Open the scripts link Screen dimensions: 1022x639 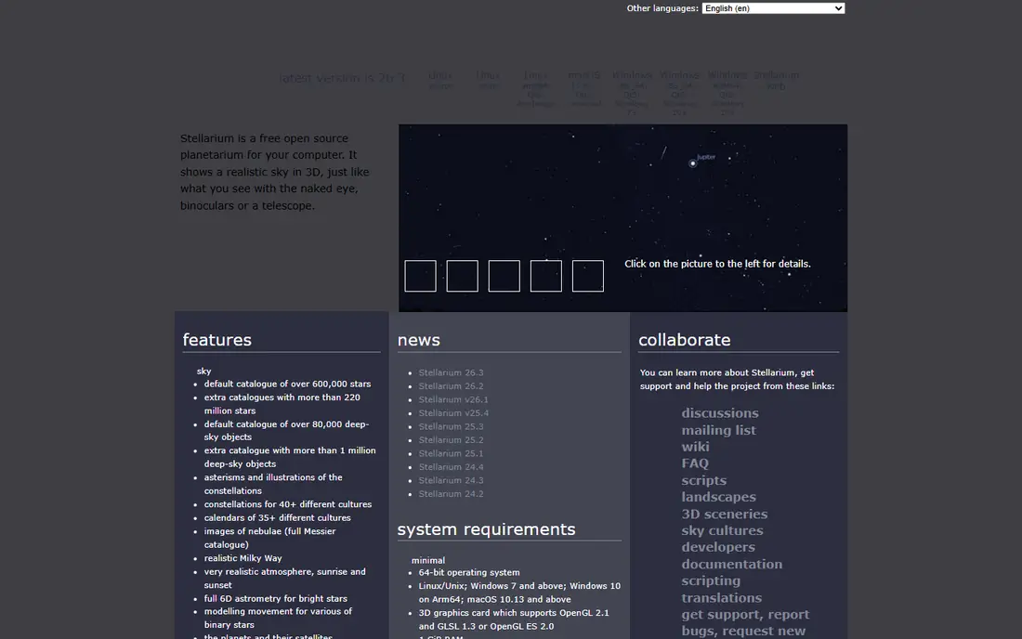[x=703, y=480]
